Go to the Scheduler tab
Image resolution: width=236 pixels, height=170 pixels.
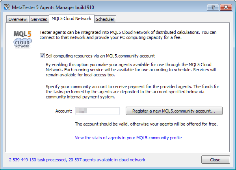(x=105, y=19)
